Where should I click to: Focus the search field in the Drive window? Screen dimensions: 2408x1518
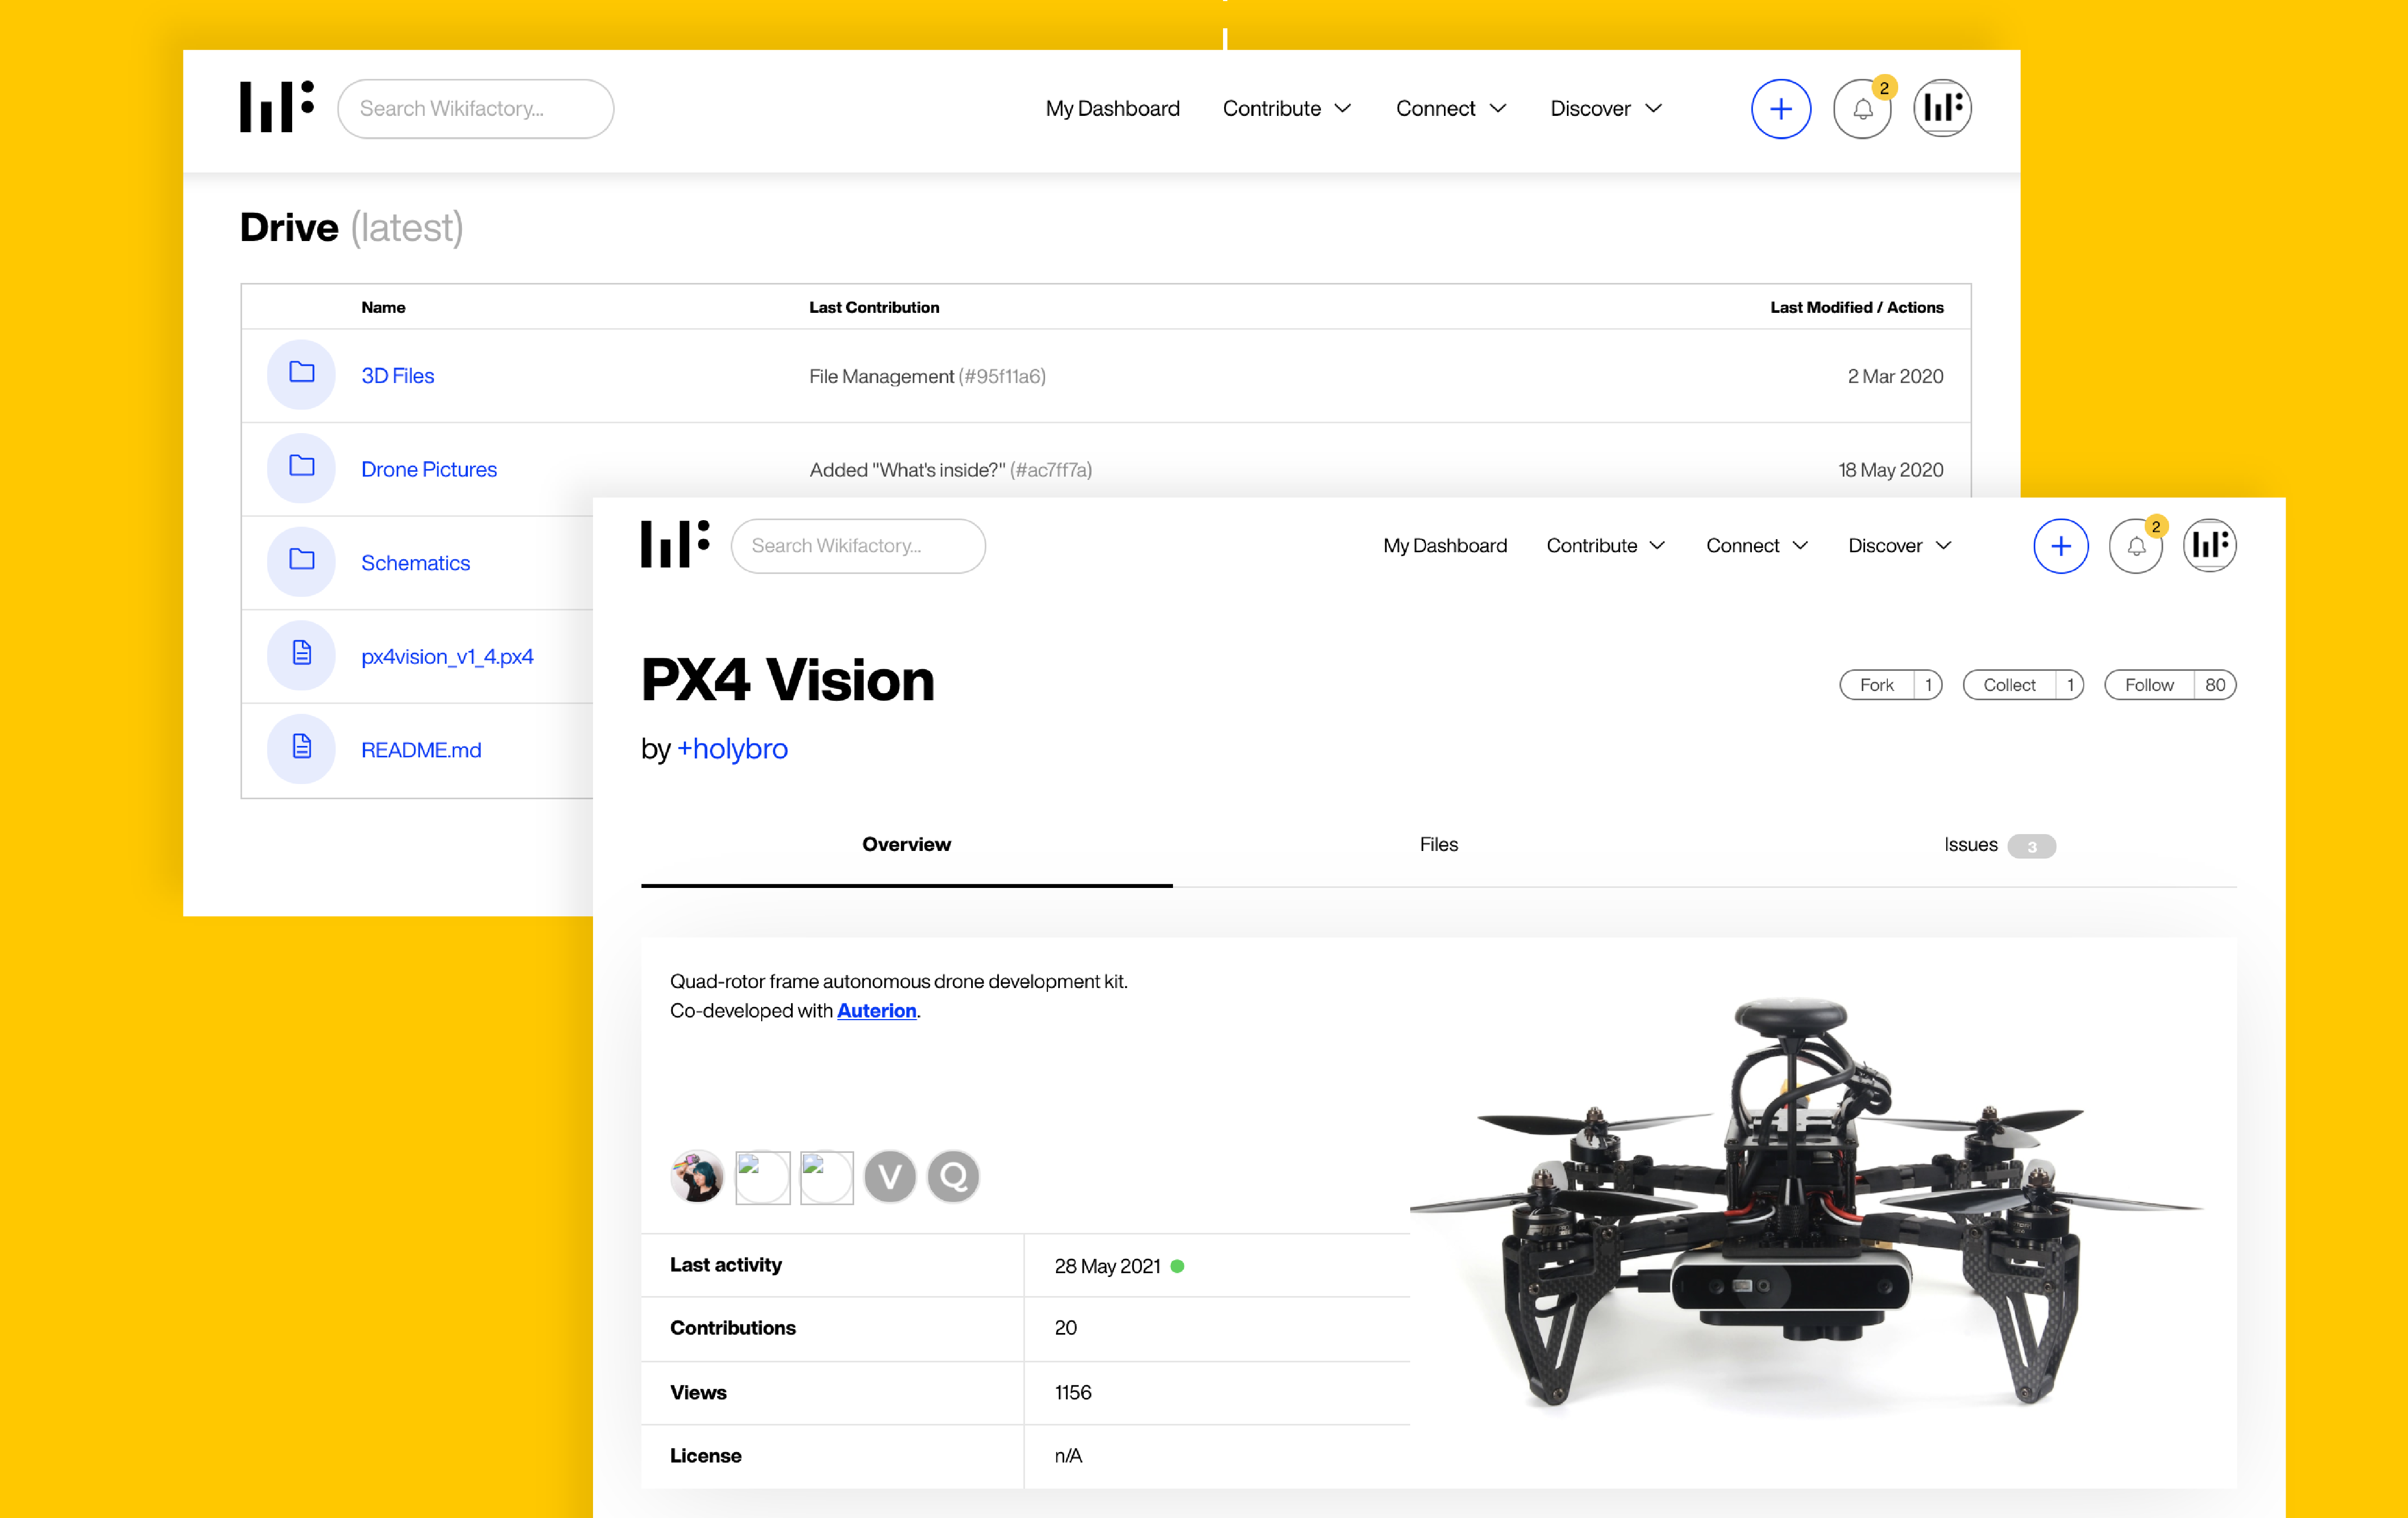[475, 108]
